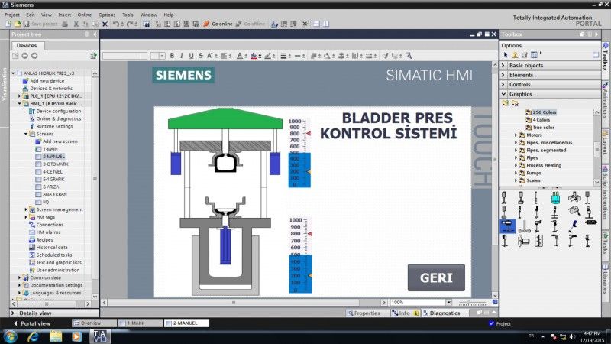The image size is (611, 344).
Task: Expand Details view panel
Action: coord(13,313)
